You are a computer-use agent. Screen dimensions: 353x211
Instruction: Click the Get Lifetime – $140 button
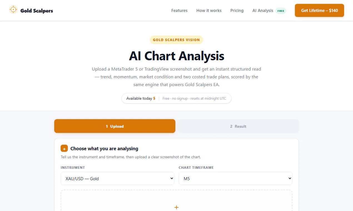pyautogui.click(x=319, y=10)
